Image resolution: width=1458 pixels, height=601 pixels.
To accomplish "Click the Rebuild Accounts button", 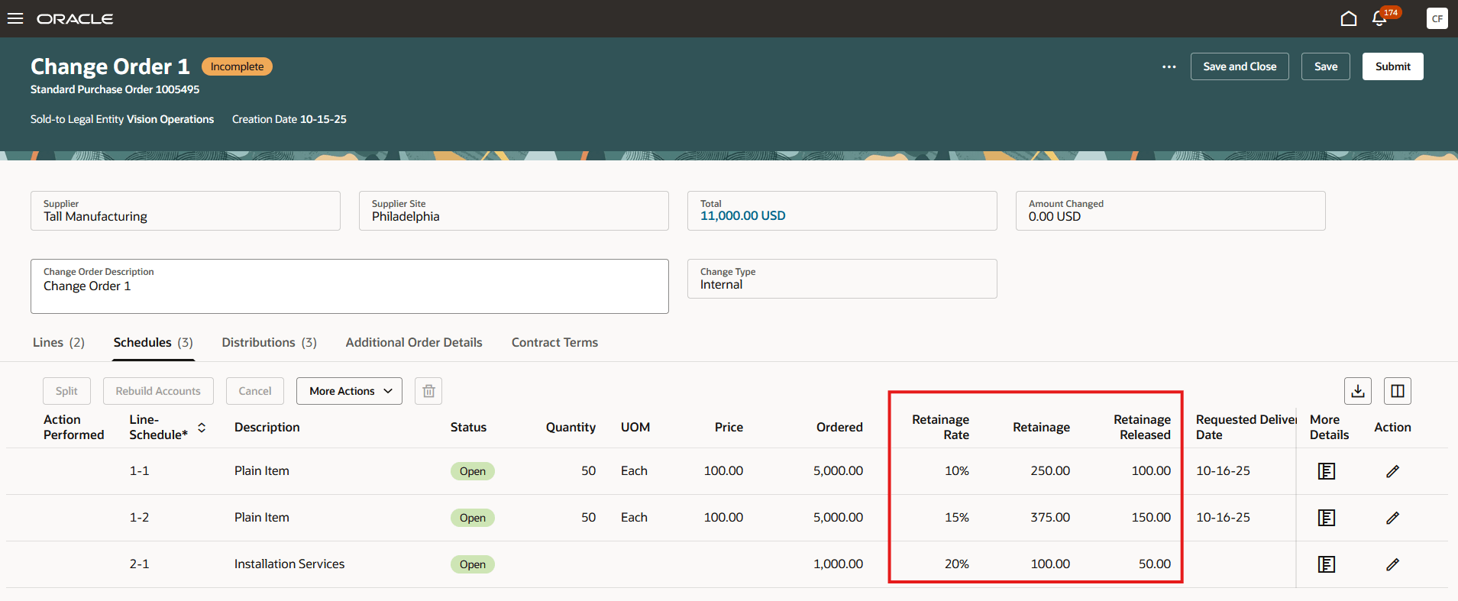I will click(x=158, y=391).
